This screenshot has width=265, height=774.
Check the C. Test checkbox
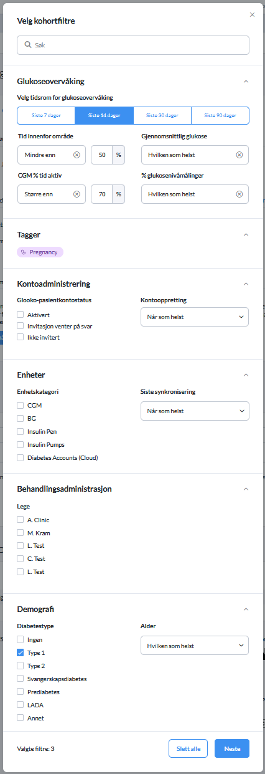coord(21,559)
